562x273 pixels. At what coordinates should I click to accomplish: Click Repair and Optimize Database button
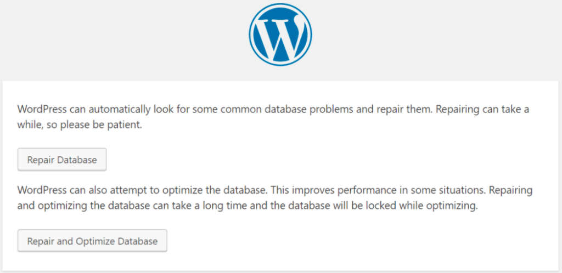click(92, 241)
